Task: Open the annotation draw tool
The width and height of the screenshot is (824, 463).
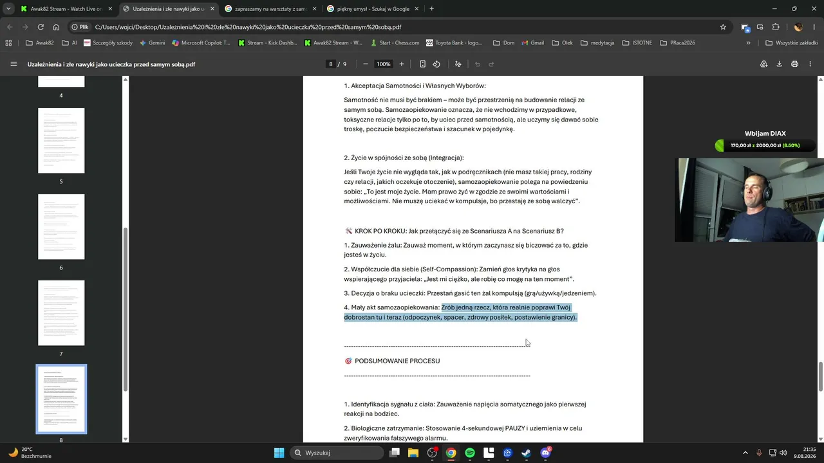Action: click(x=458, y=64)
